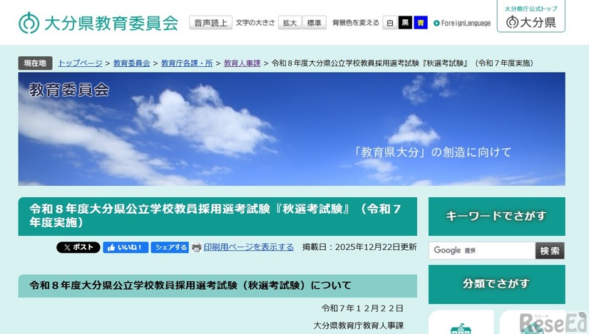Open the 教育庁各課・所 breadcrumb link
This screenshot has width=589, height=334.
187,63
